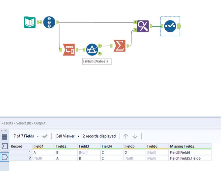Click the Record column header
This screenshot has height=171, width=221.
pyautogui.click(x=21, y=146)
